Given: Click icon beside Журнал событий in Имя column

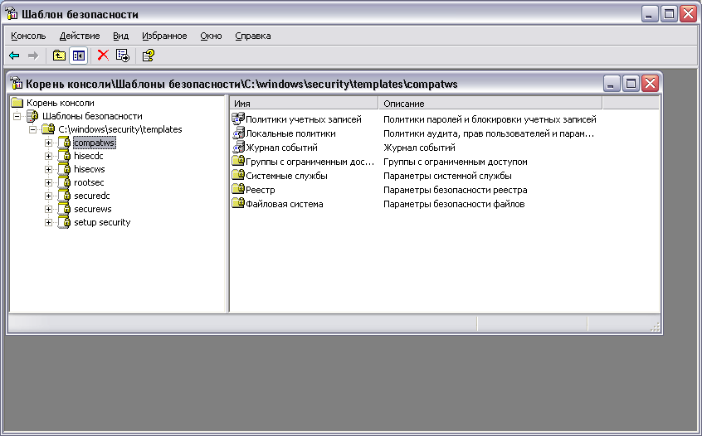Looking at the screenshot, I should [238, 147].
